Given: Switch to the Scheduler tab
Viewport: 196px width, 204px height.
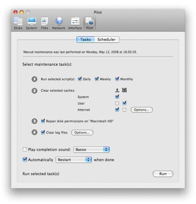Looking at the screenshot, I should pos(107,40).
